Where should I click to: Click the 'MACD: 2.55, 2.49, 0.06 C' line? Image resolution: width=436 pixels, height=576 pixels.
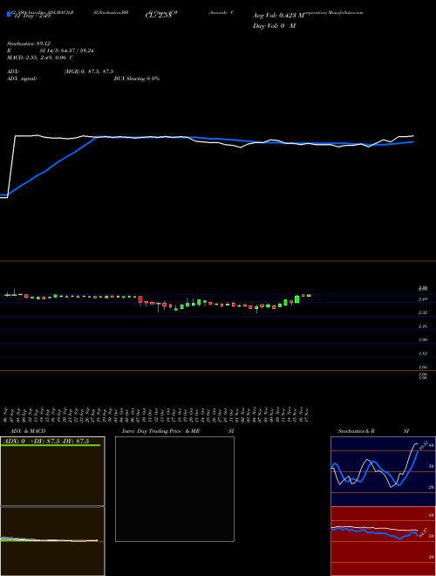click(40, 58)
